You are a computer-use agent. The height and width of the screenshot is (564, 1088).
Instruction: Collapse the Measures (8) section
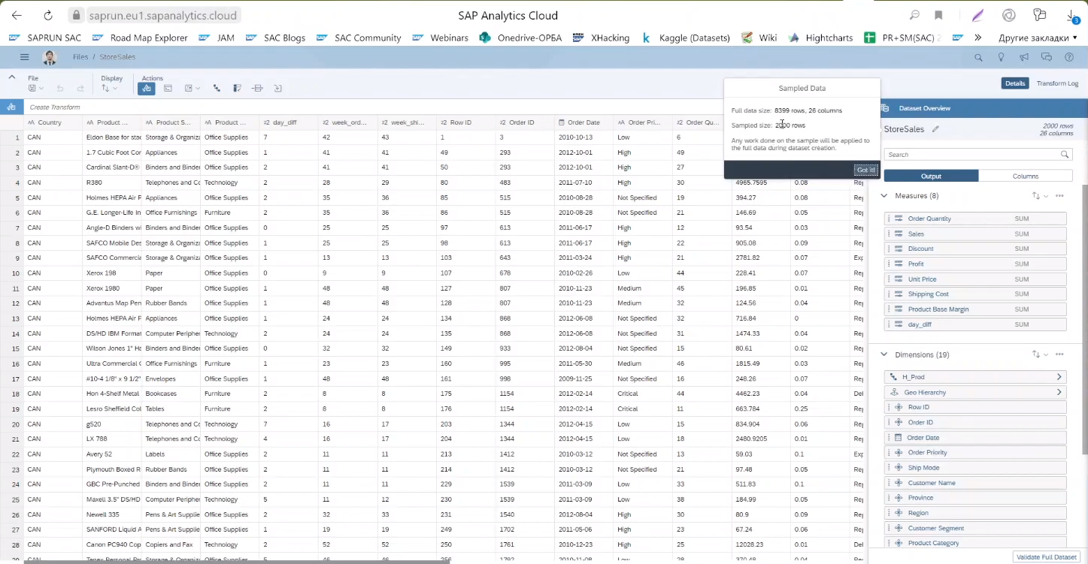pyautogui.click(x=884, y=196)
